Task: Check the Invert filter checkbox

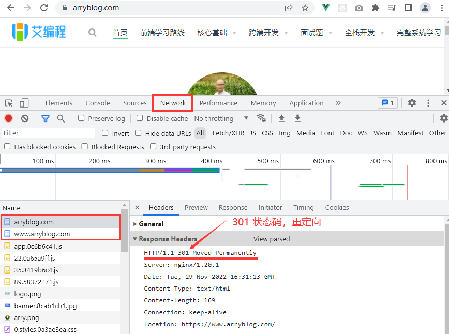Action: pyautogui.click(x=105, y=133)
